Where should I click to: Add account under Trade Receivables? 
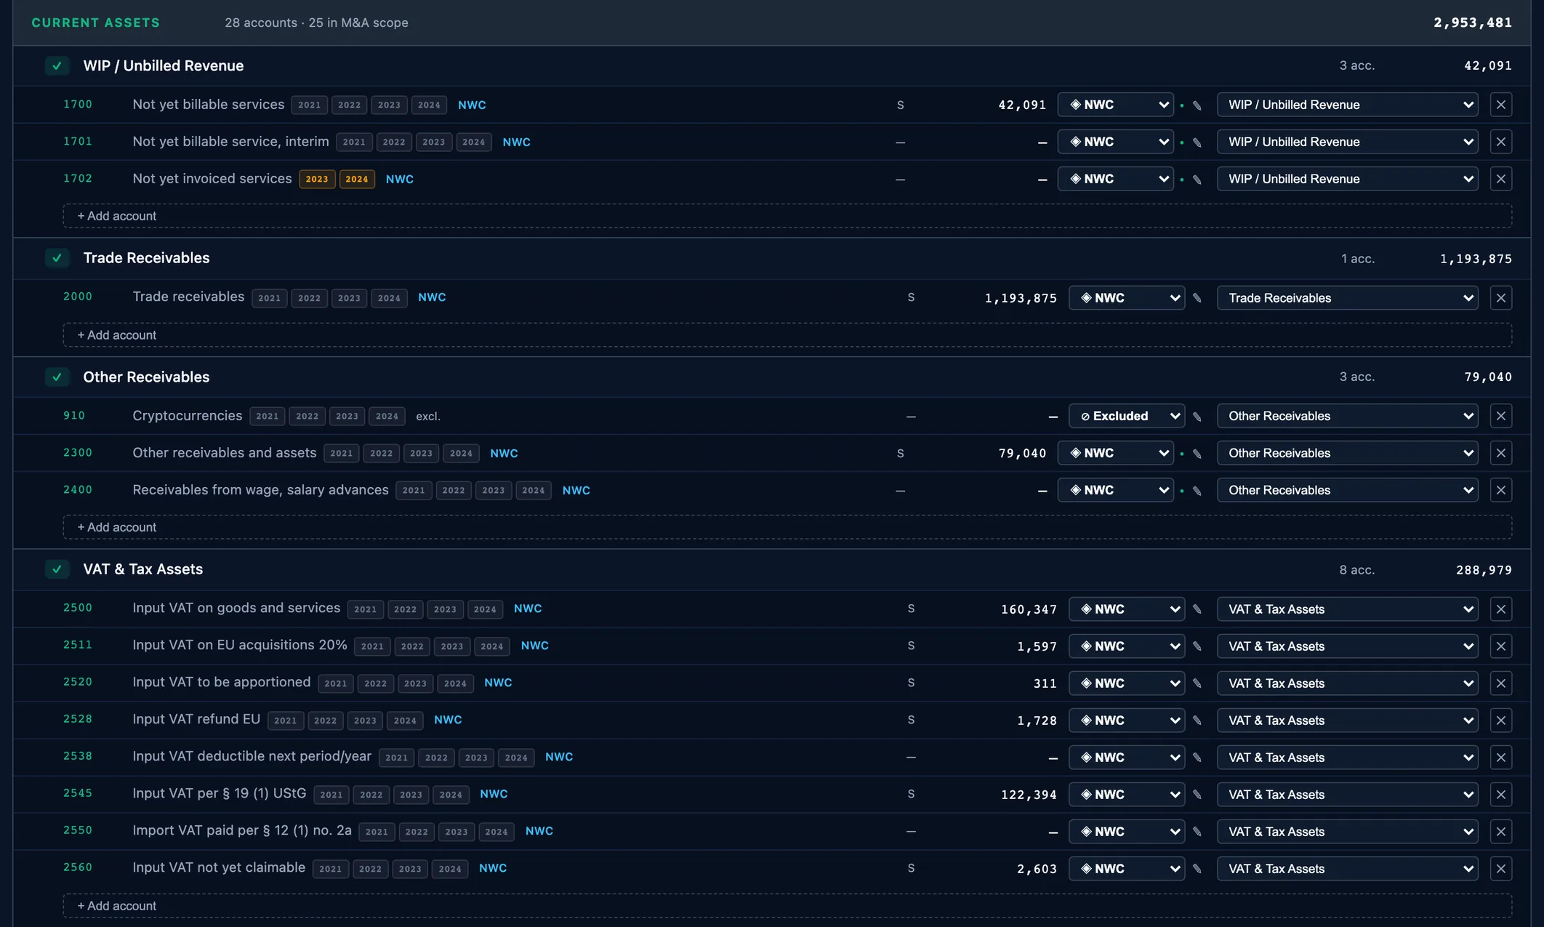pos(787,335)
